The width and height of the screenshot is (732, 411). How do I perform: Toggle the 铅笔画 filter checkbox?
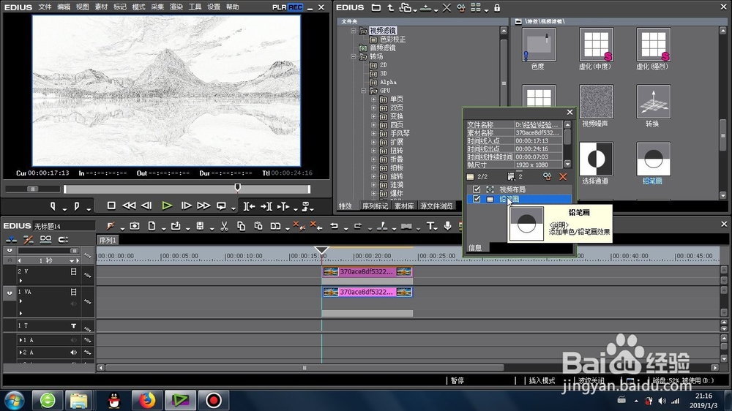[x=477, y=199]
